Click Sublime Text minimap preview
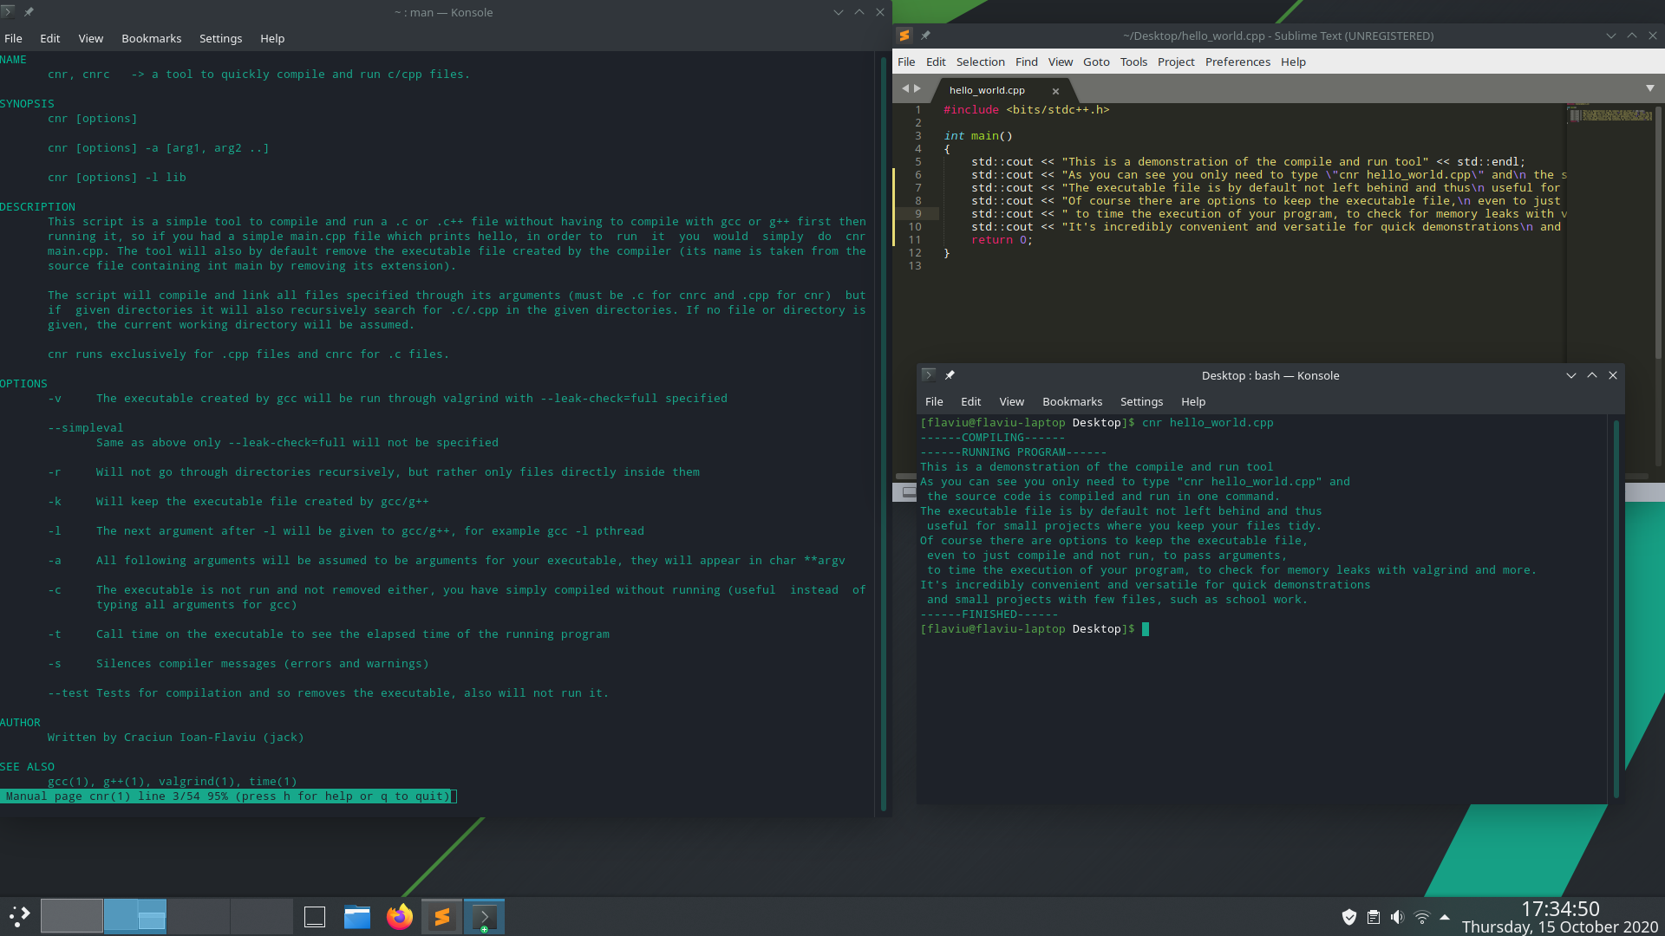 1609,114
